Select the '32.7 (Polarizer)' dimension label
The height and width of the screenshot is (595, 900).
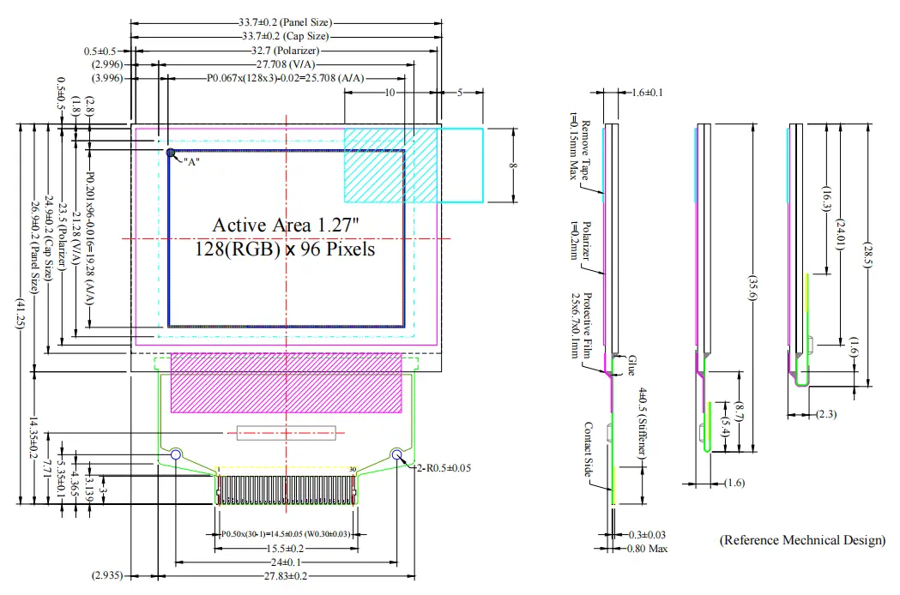click(x=285, y=51)
